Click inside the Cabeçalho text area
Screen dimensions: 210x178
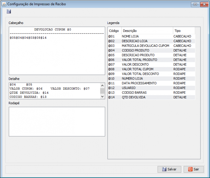57,51
